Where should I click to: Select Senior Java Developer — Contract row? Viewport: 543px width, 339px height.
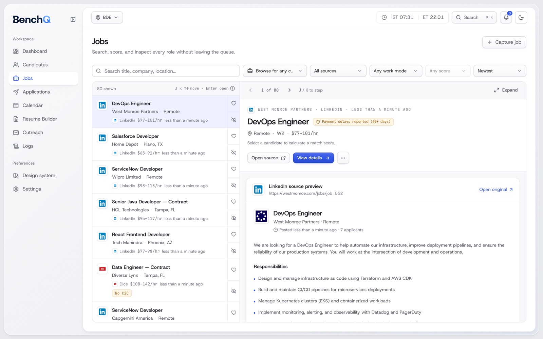[160, 210]
